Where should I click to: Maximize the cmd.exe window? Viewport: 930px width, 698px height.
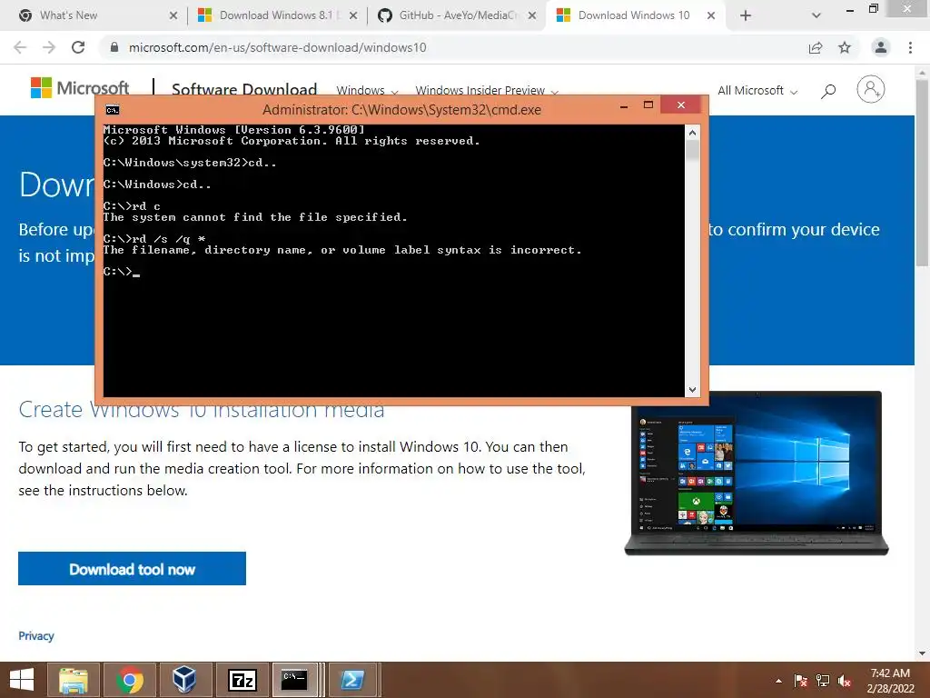(648, 105)
